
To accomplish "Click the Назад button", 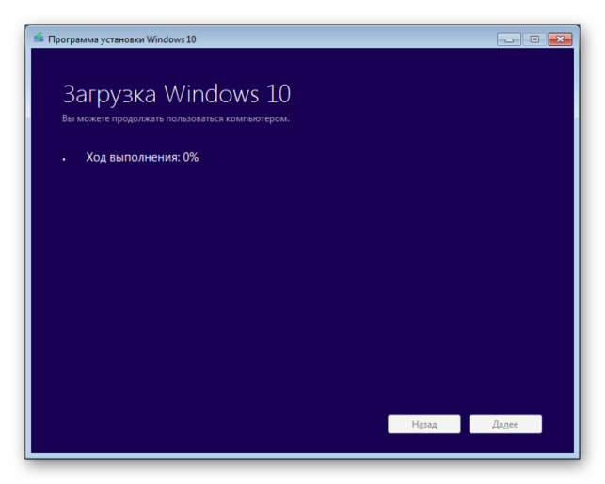I will (424, 424).
